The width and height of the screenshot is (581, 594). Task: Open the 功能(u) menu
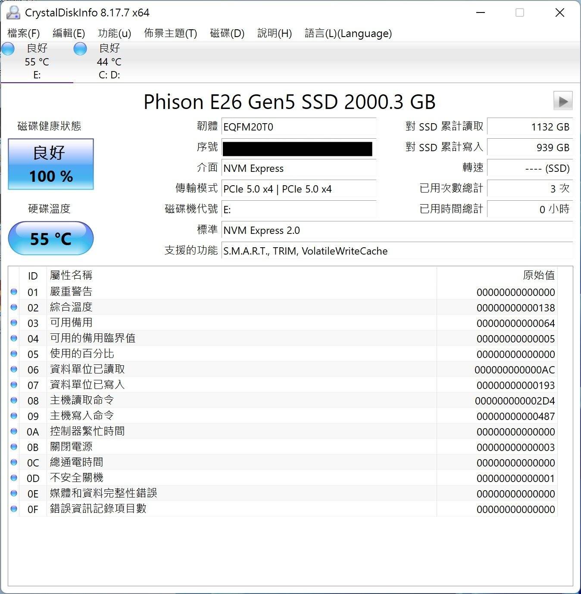(x=114, y=33)
